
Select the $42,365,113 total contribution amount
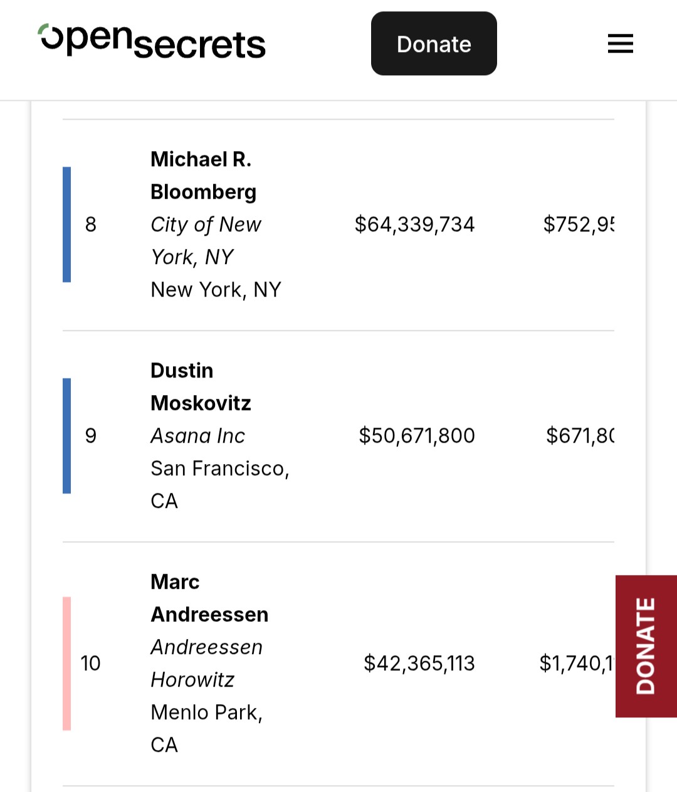pos(419,663)
